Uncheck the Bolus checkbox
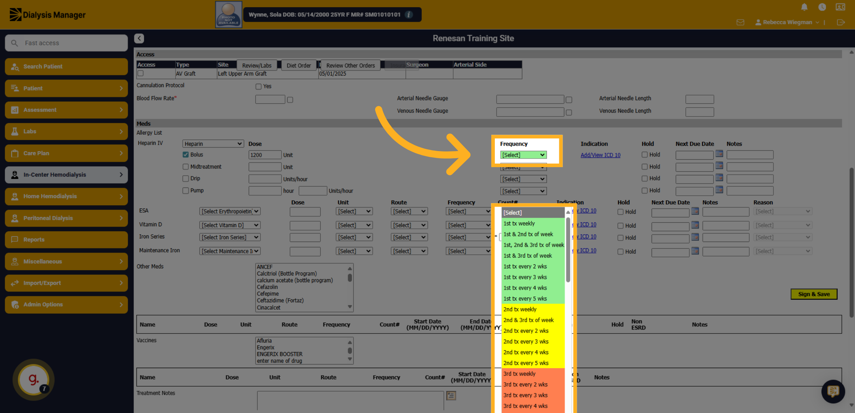This screenshot has height=413, width=855. point(186,155)
